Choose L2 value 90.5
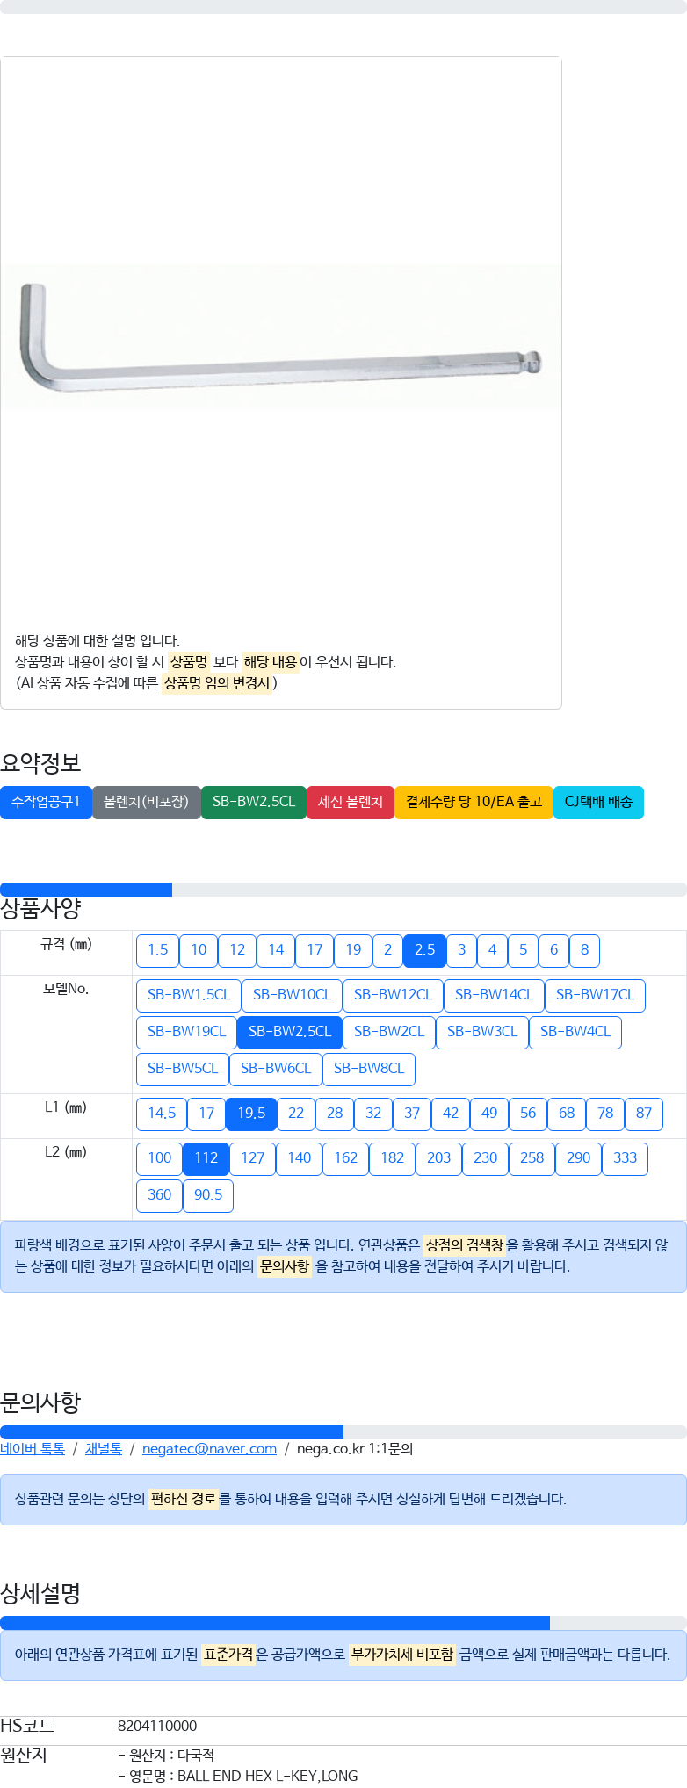687x1788 pixels. point(208,1195)
